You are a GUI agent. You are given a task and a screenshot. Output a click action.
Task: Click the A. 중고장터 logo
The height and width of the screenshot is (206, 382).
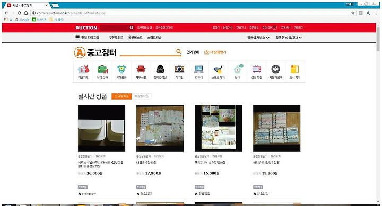[x=95, y=52]
